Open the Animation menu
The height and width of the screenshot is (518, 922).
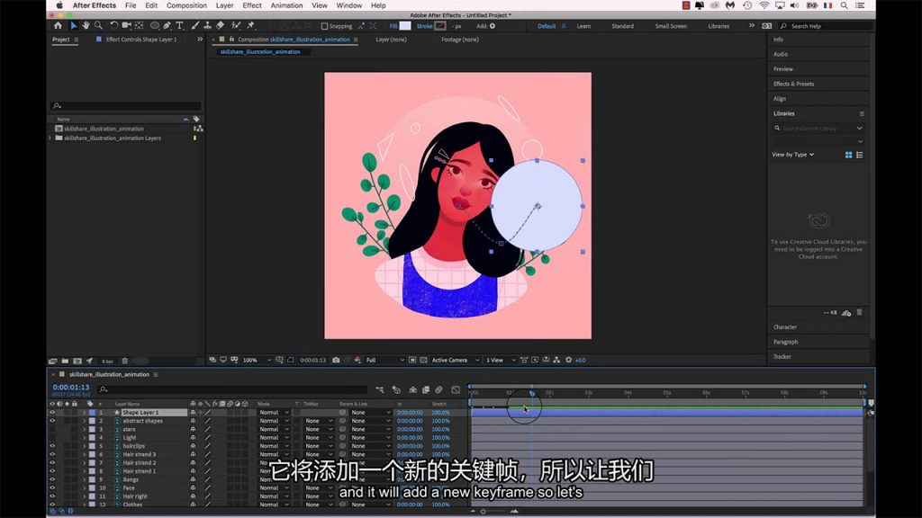286,5
